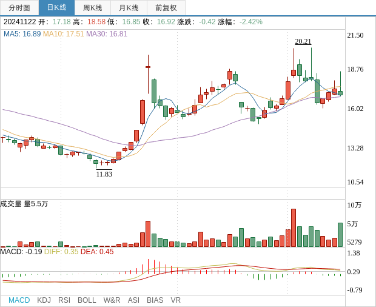This screenshot has height=307, width=376.
Task: Click the 21.50 price axis label
Action: click(355, 35)
